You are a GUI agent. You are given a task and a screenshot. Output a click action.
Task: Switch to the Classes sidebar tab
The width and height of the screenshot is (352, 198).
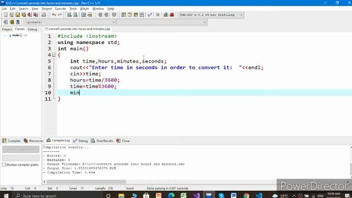click(20, 29)
